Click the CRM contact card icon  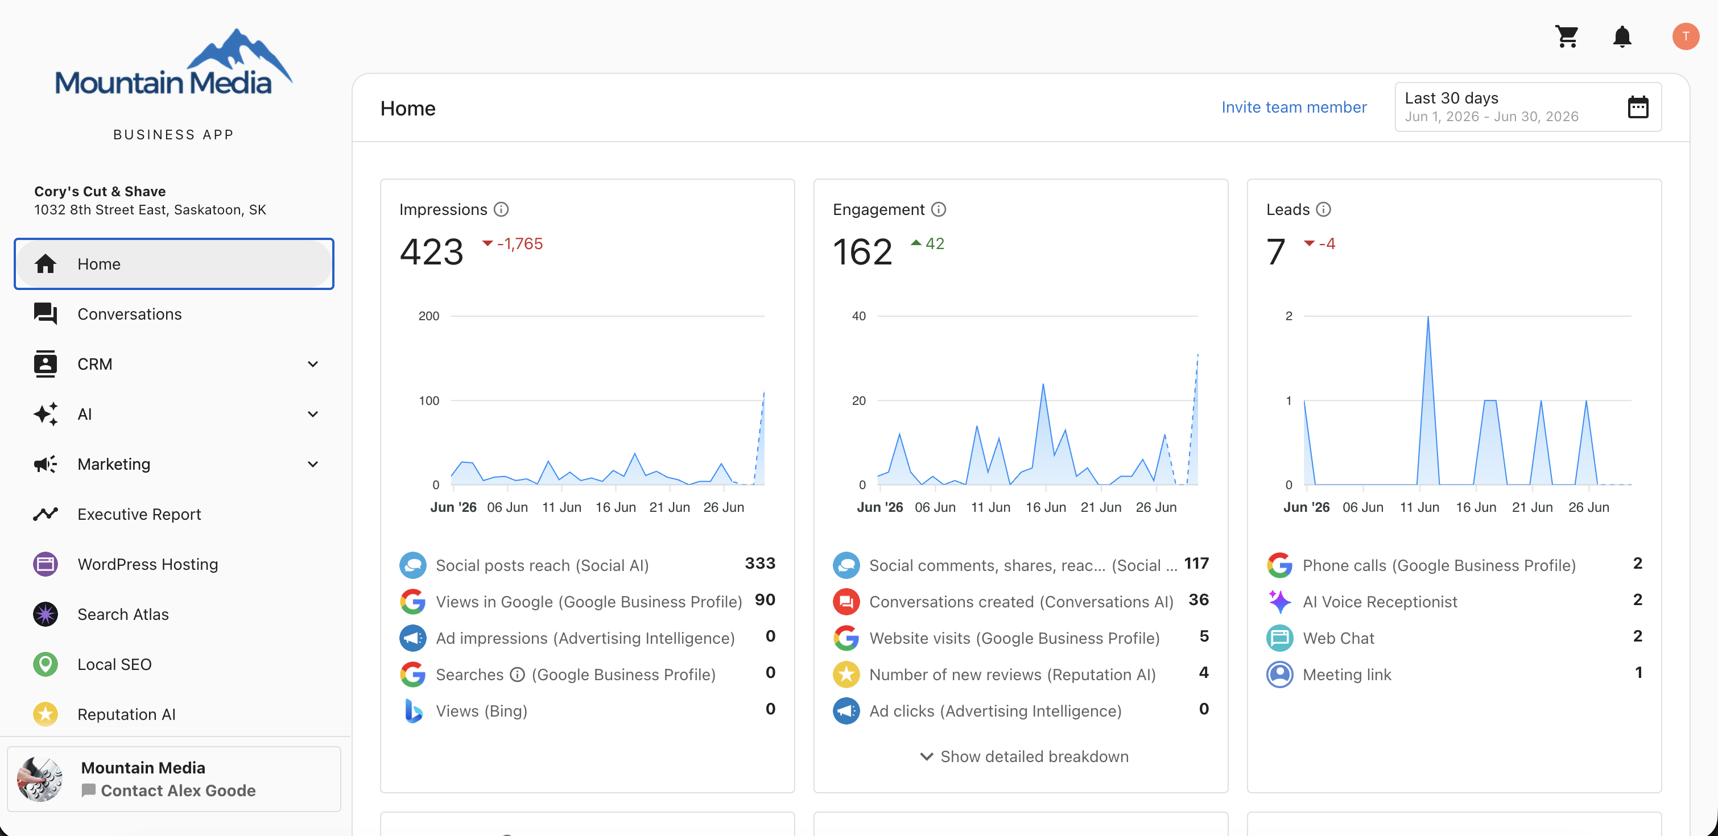(46, 364)
